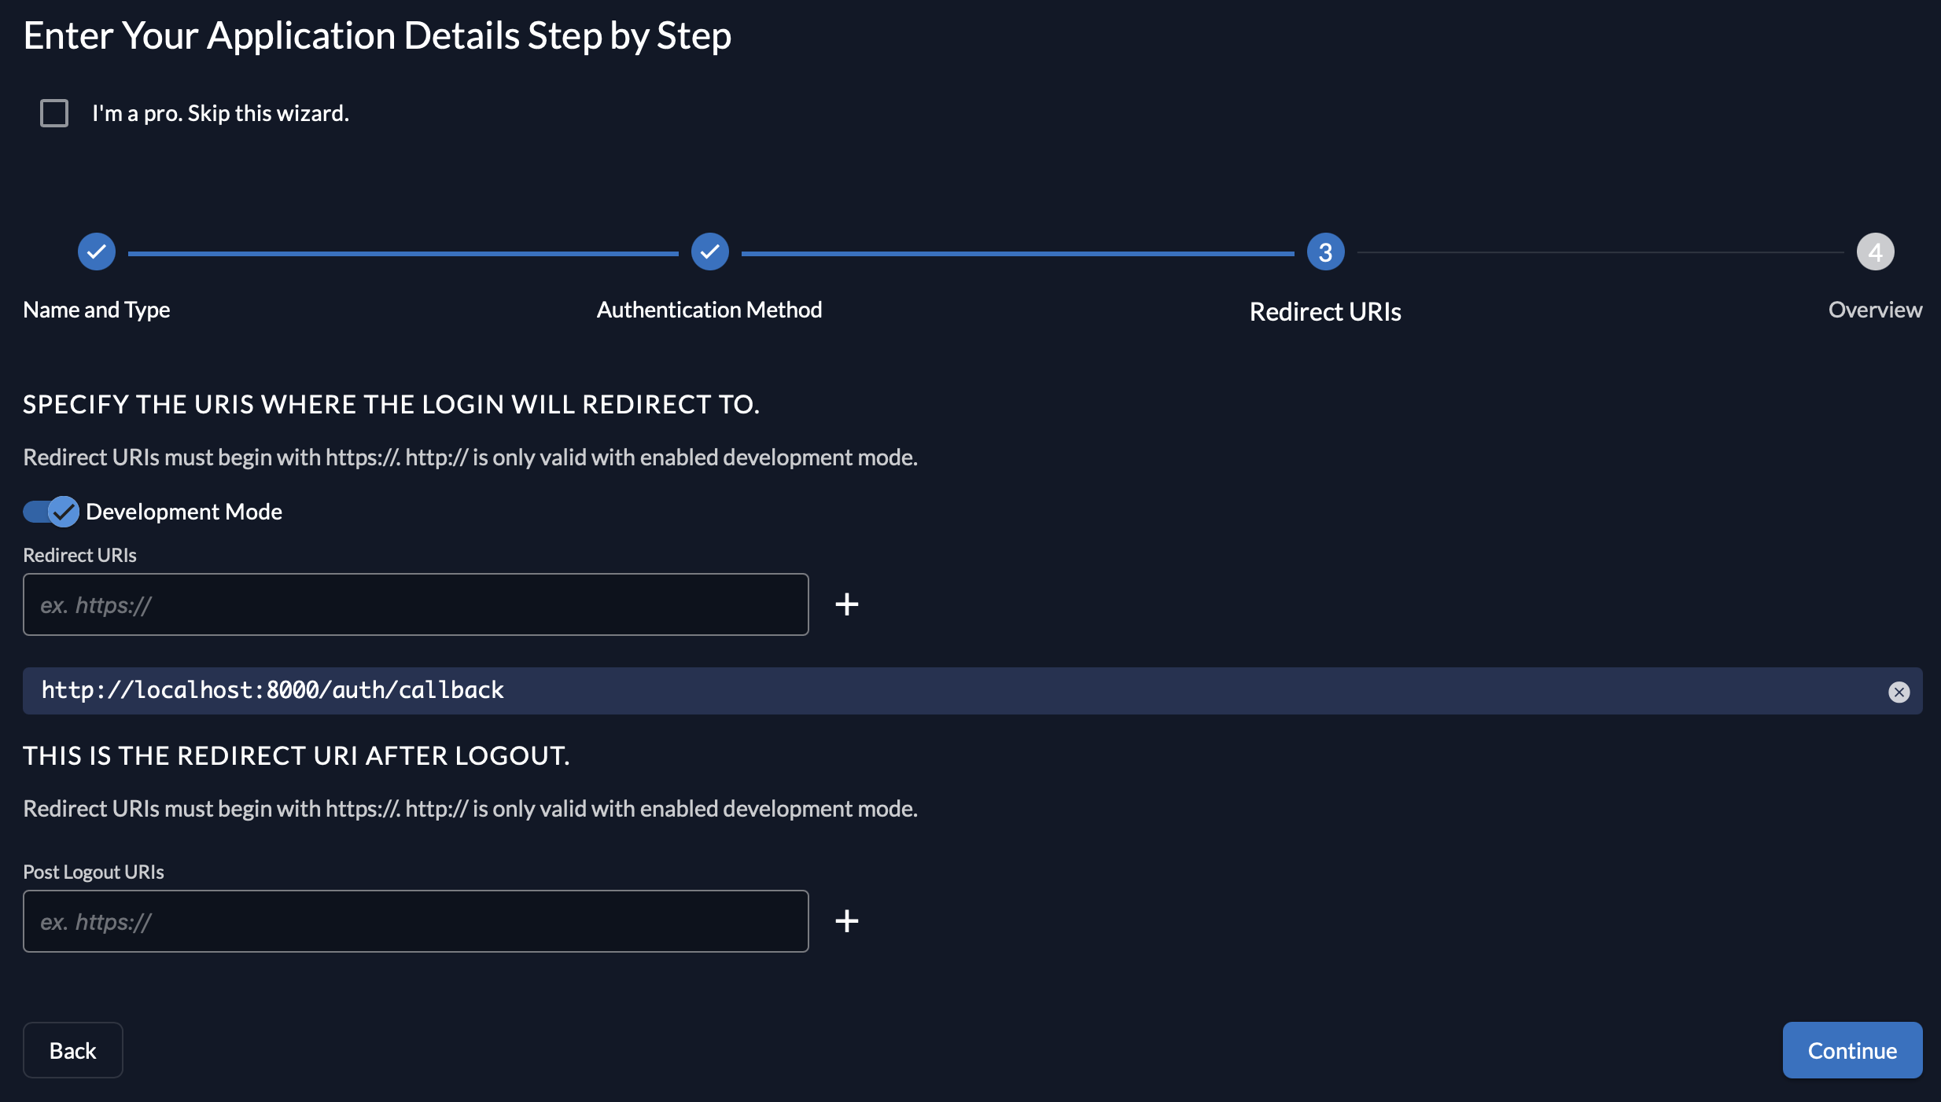Focus the Redirect URIs input field

(x=415, y=604)
